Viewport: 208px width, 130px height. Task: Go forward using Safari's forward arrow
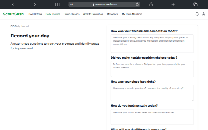(35, 4)
